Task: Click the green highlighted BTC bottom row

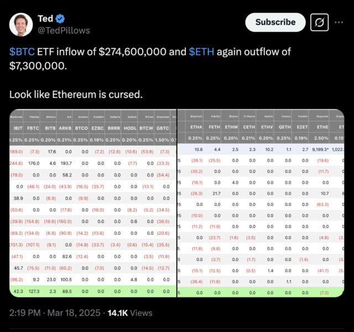Action: point(93,292)
